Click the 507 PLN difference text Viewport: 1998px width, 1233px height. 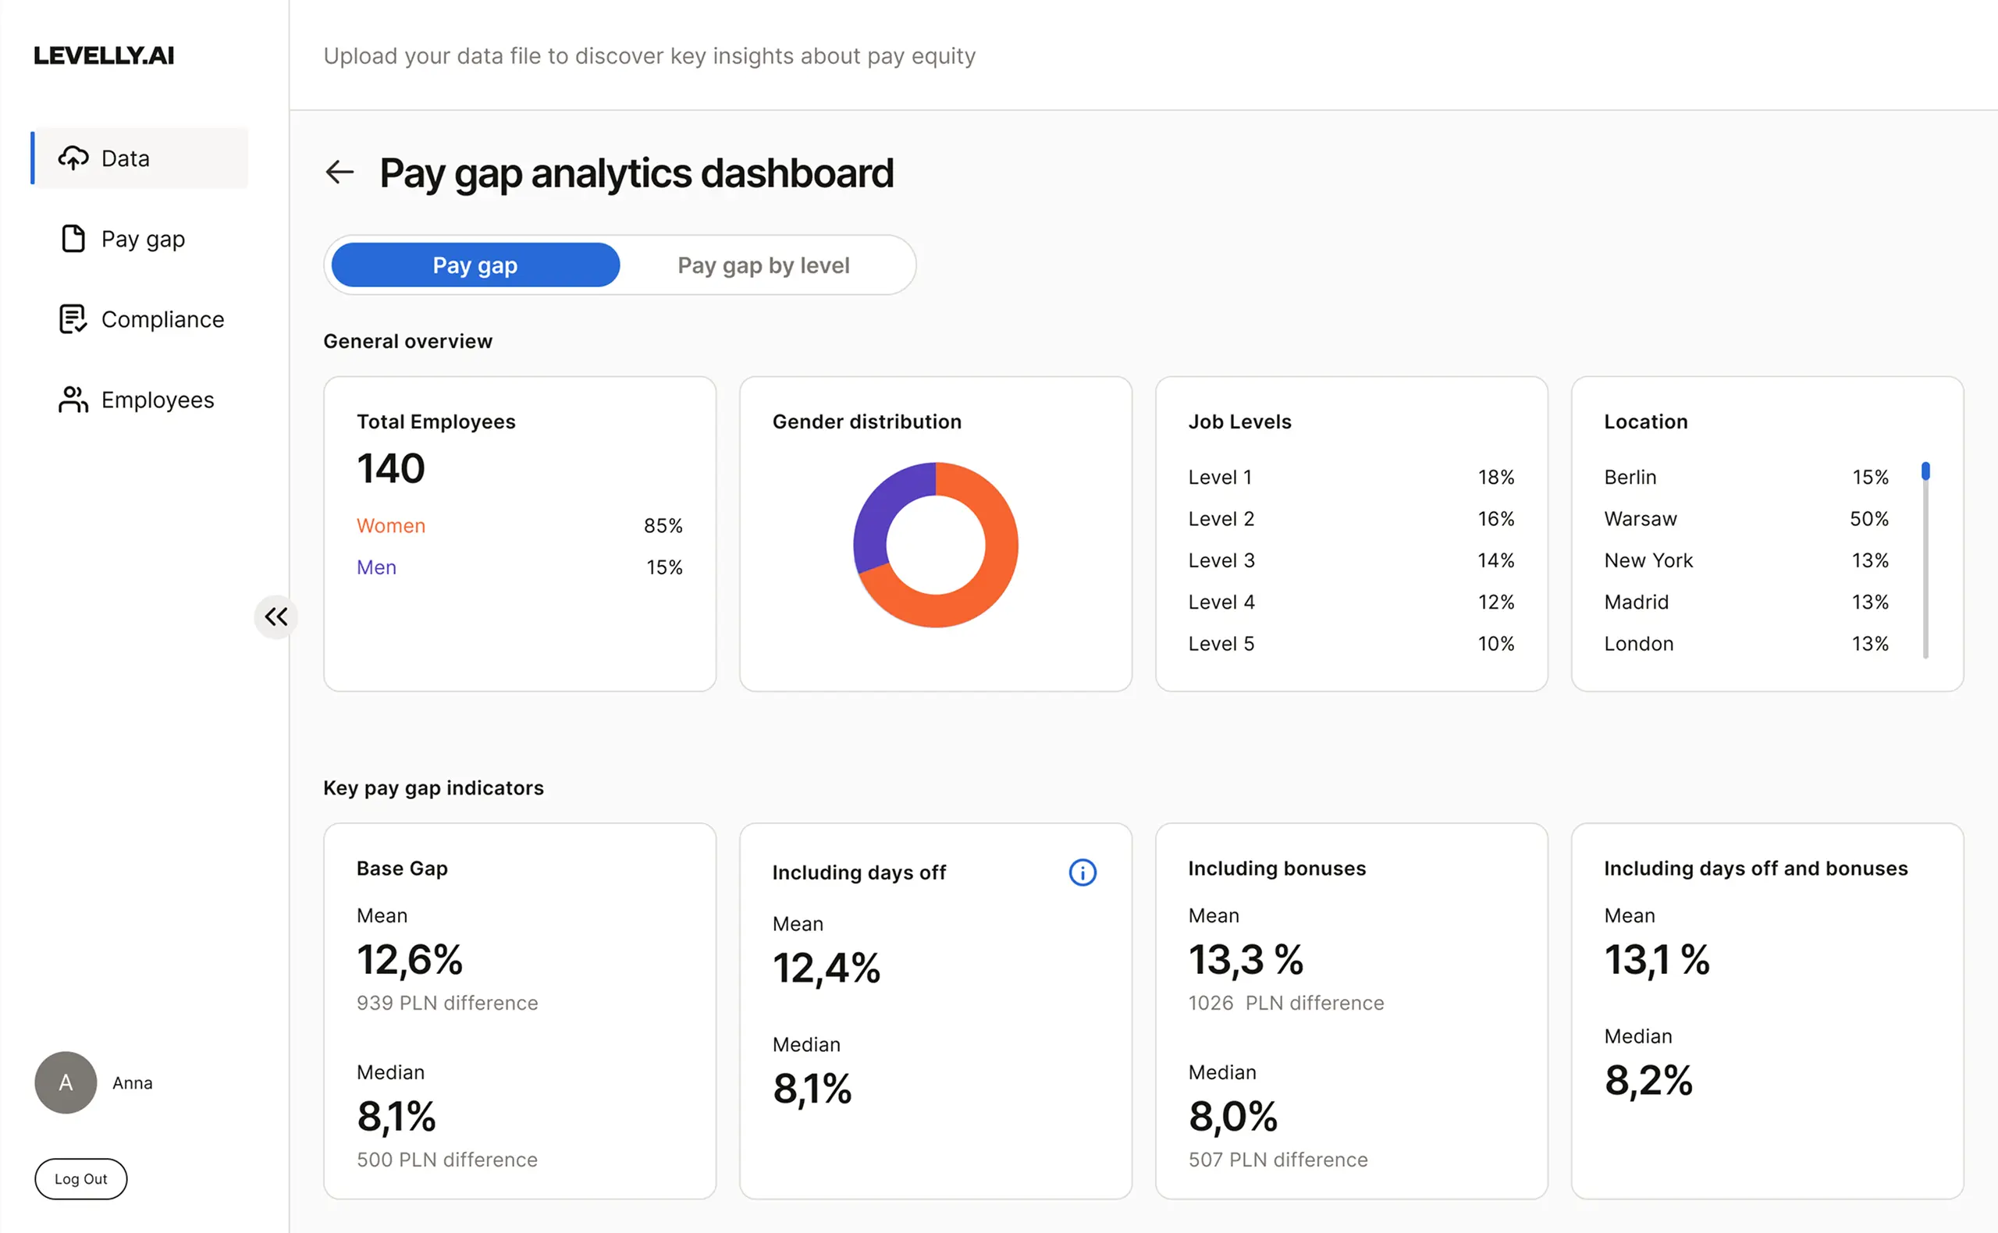click(x=1278, y=1160)
